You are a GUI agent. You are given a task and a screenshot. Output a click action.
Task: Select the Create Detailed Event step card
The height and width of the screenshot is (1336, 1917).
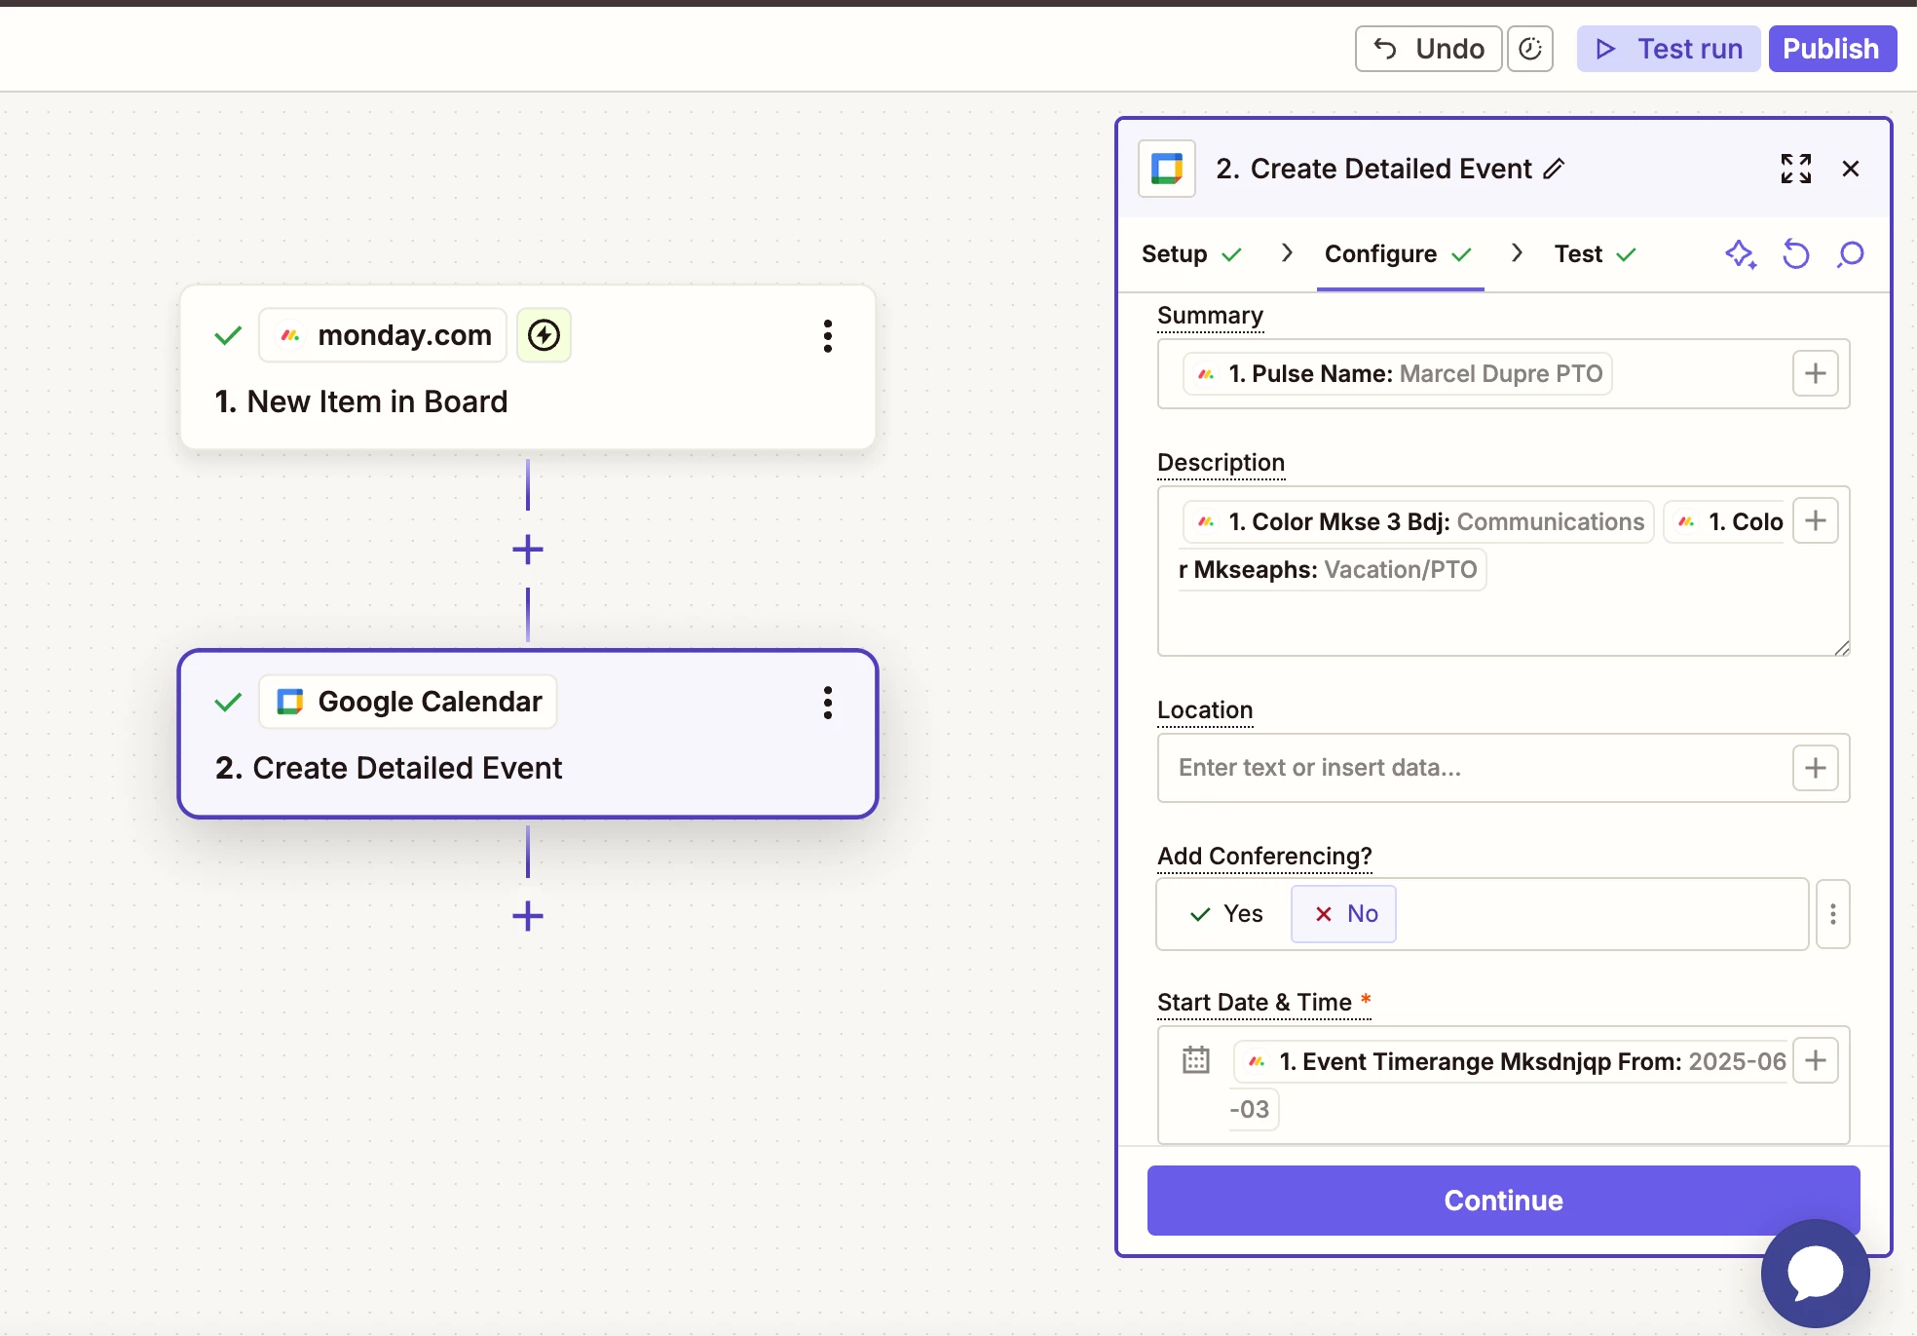528,734
